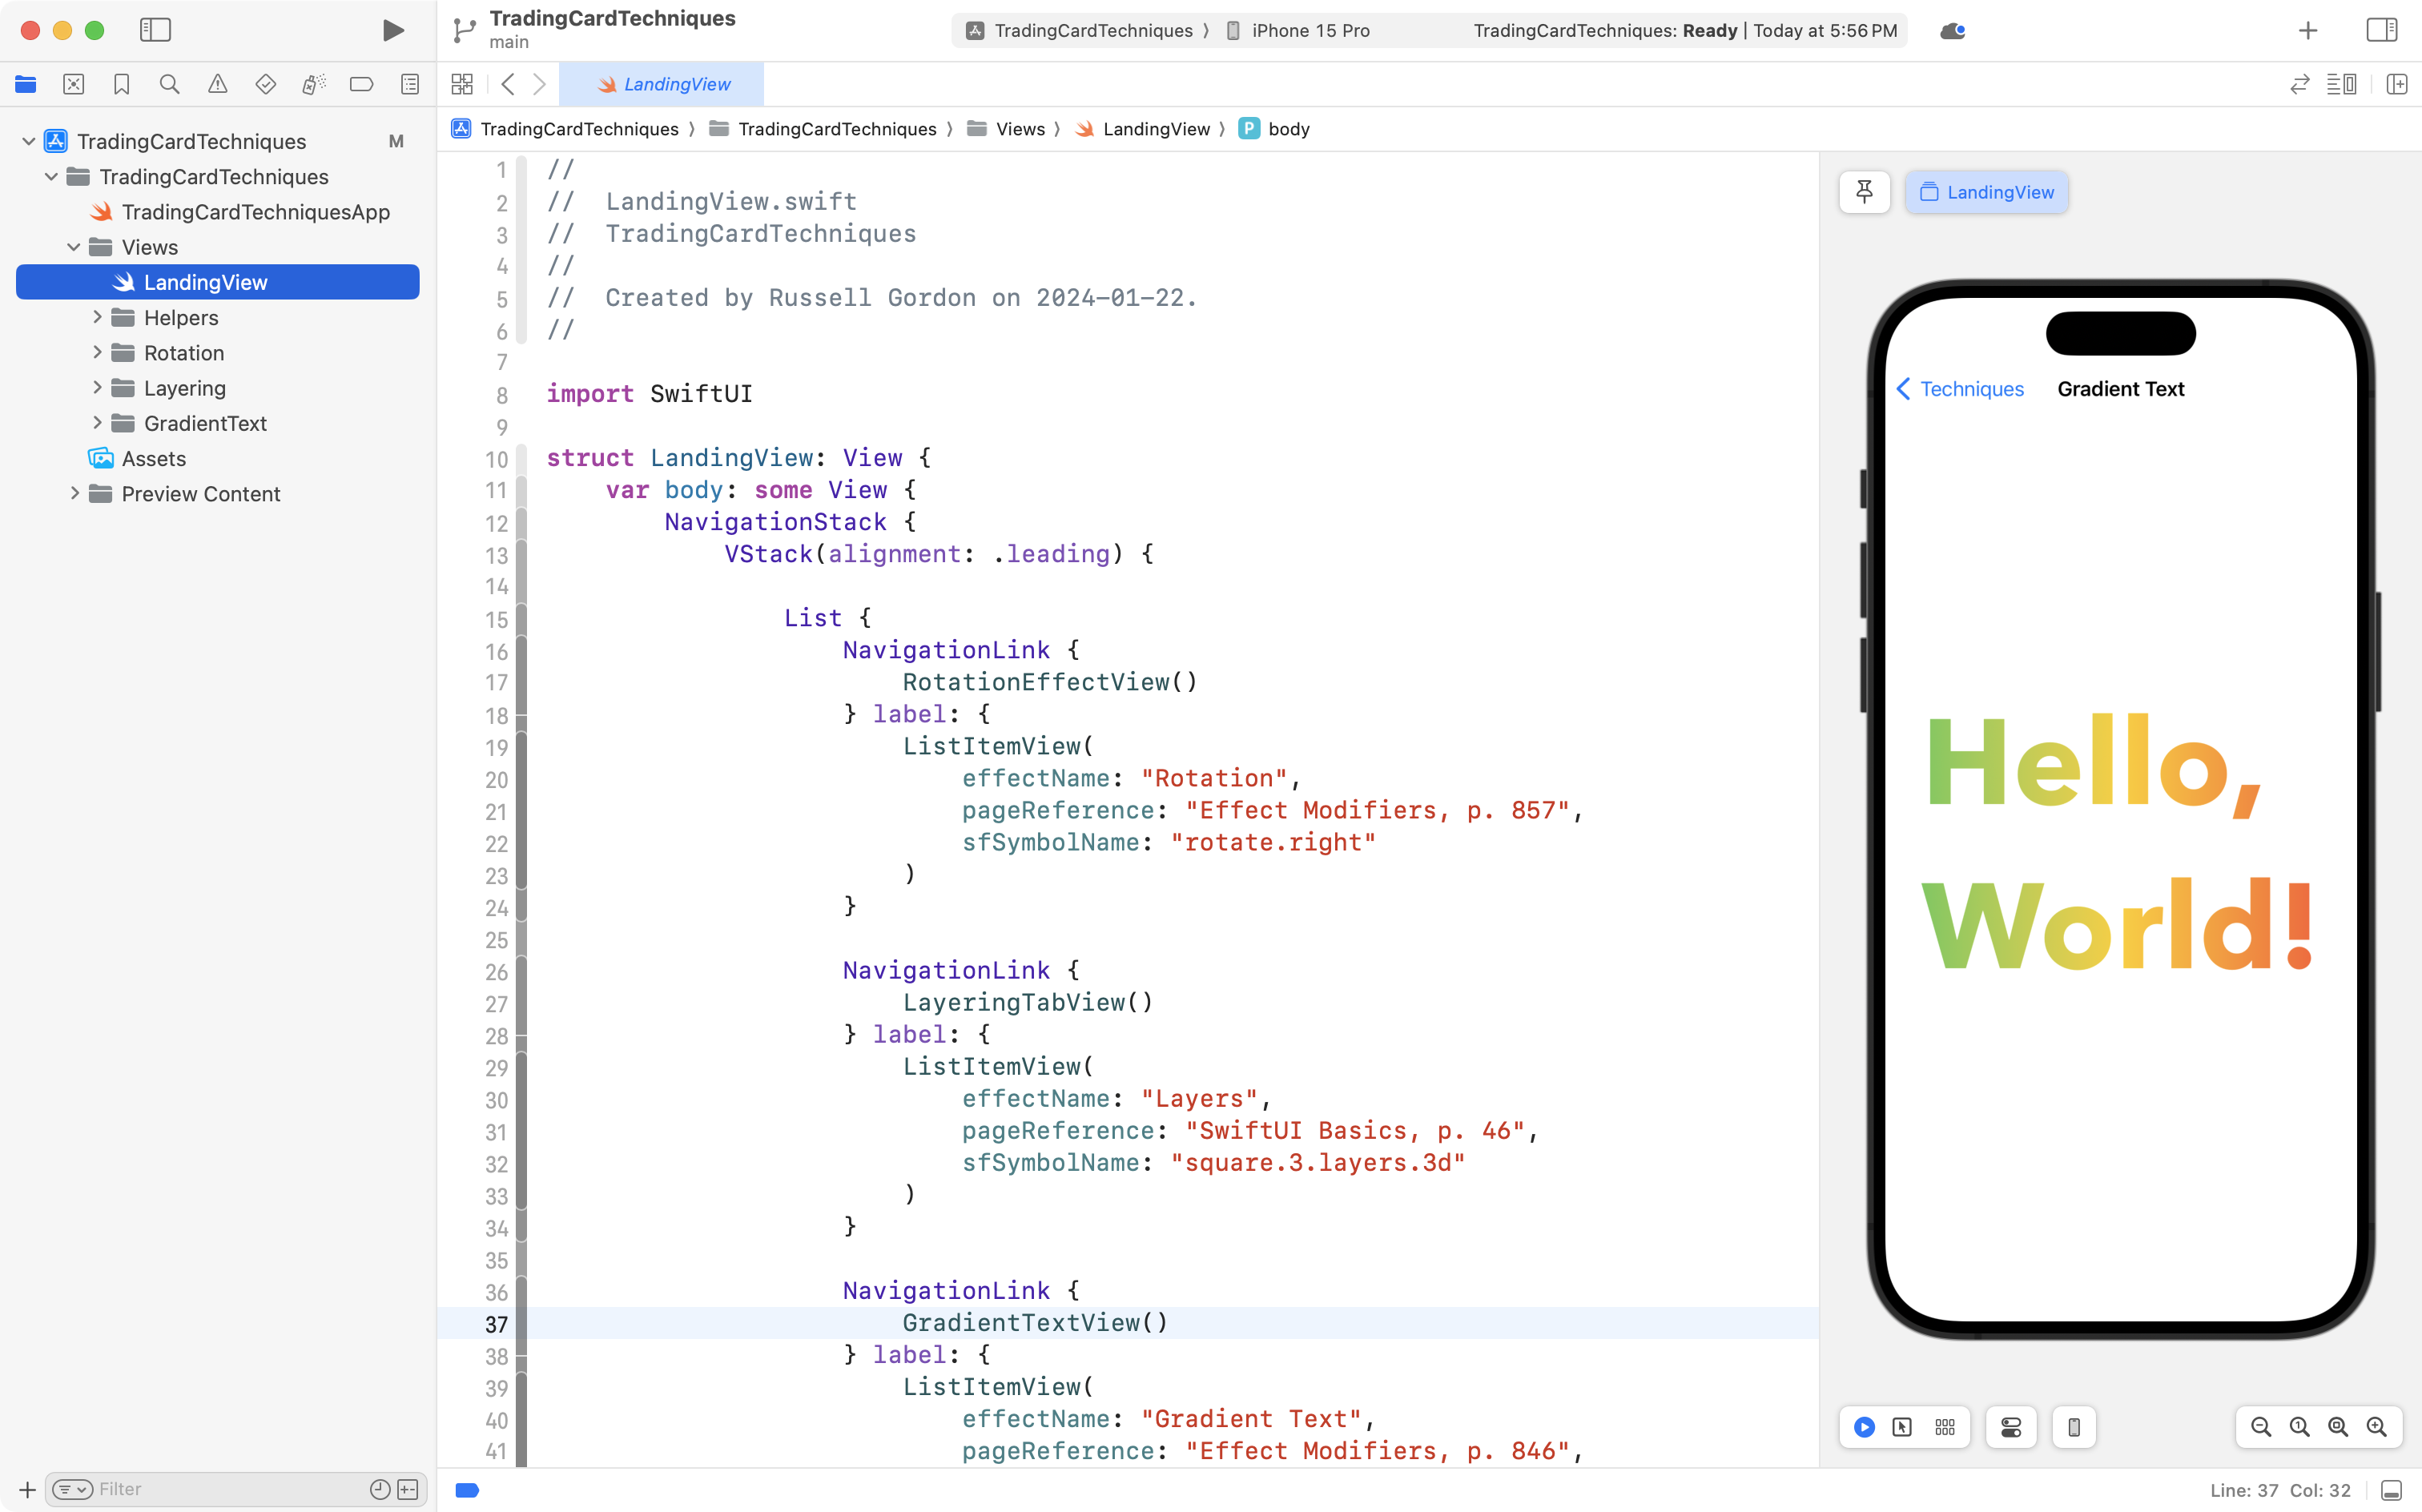
Task: Open the Bookmark navigator
Action: tap(121, 84)
